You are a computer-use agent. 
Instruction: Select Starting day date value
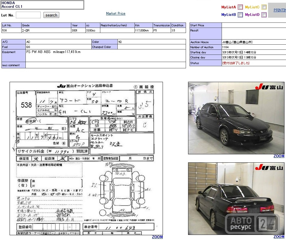click(239, 52)
